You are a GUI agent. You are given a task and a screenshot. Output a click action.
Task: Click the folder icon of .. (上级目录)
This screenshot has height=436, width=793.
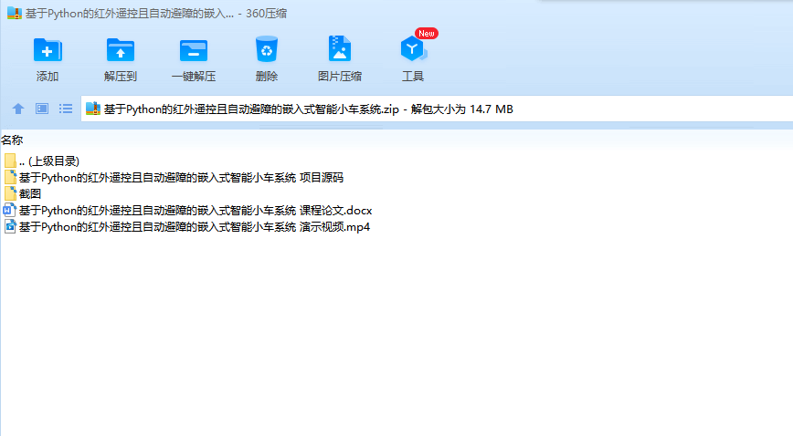10,161
